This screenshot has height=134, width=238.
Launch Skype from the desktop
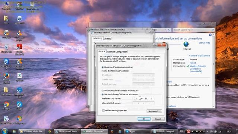coord(19,106)
